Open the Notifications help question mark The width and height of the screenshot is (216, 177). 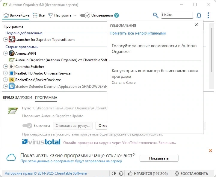(x=117, y=15)
